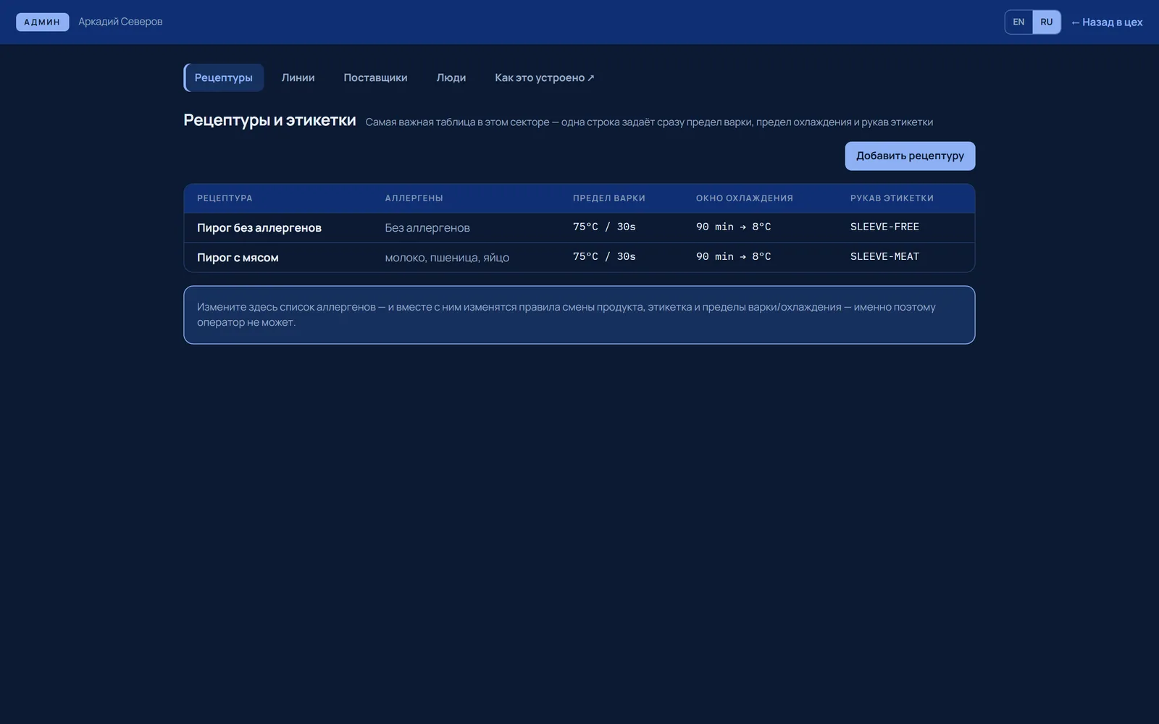Click the РУКАВ ЭТИКЕТКИ column header

tap(892, 198)
